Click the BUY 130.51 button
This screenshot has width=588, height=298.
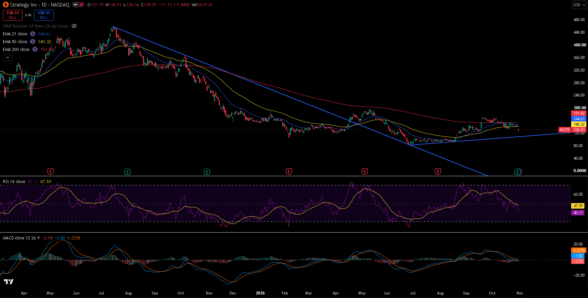pos(44,15)
